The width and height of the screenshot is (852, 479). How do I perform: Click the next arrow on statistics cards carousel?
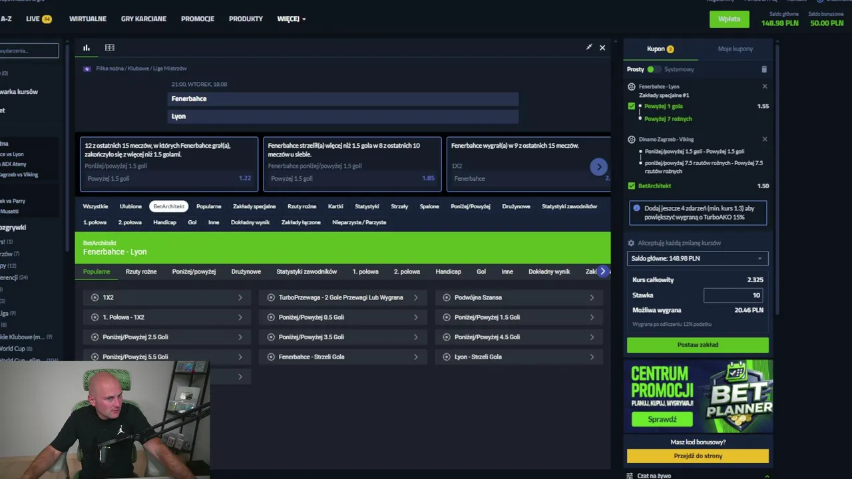[x=598, y=167]
